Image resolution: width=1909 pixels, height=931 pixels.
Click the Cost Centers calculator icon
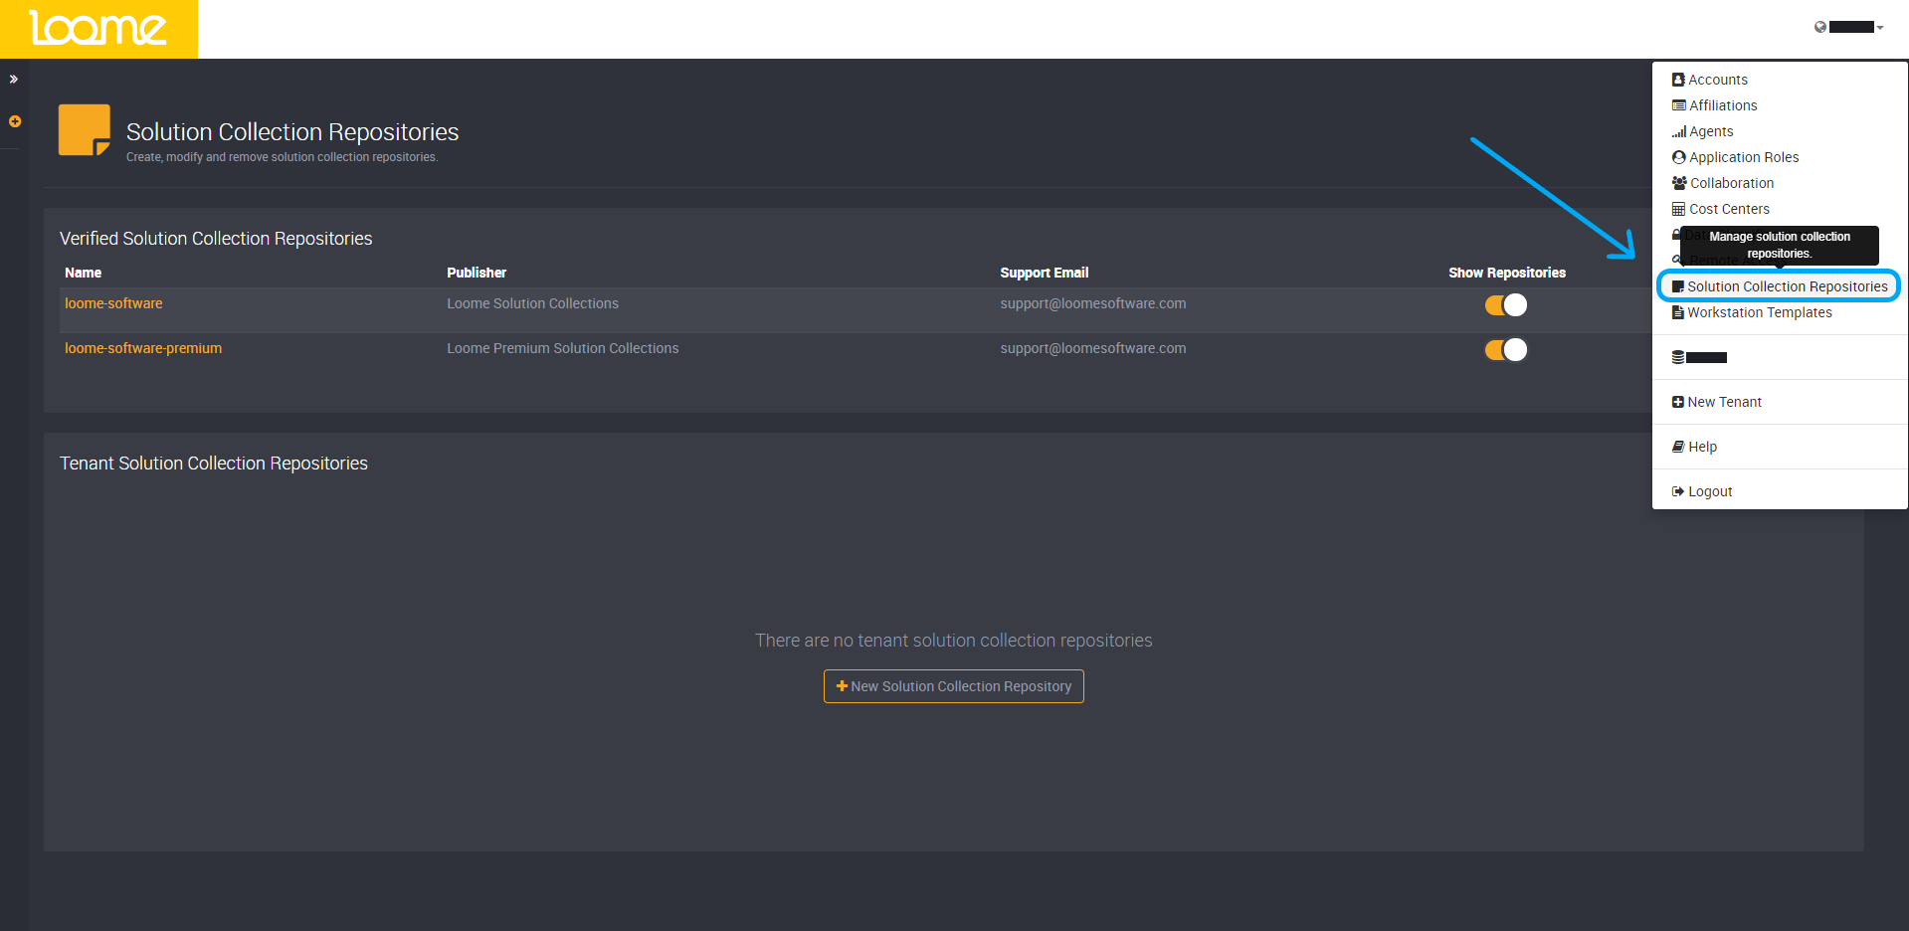coord(1679,209)
